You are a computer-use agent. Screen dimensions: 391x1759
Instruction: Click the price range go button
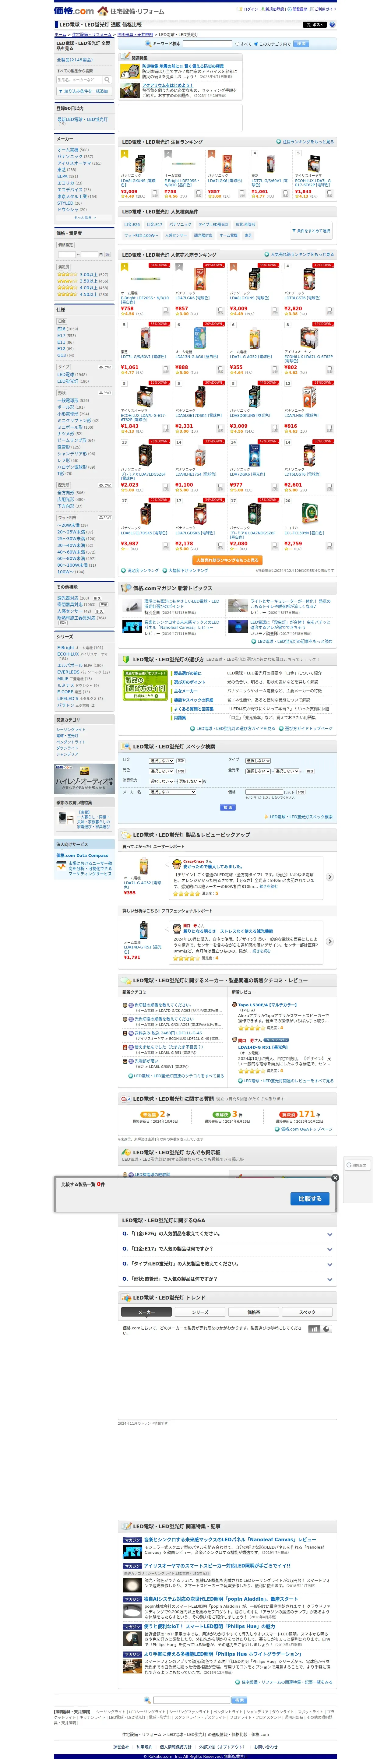[107, 255]
